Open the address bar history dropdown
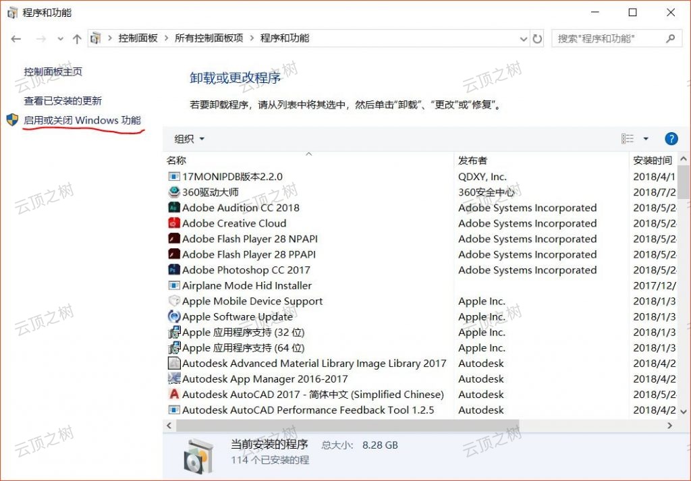Screen dimensions: 691x481 (x=524, y=38)
